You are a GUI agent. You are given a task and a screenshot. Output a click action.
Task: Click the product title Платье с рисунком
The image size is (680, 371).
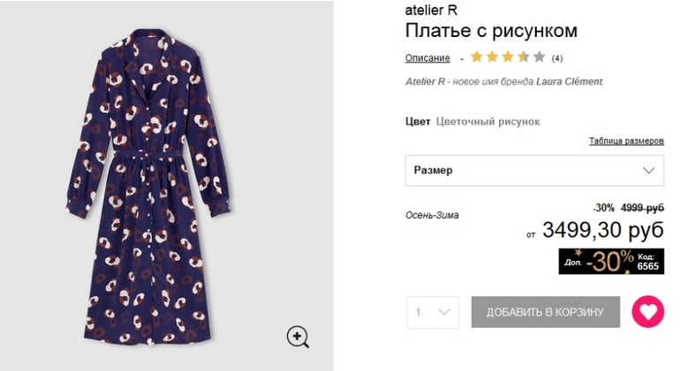point(491,31)
